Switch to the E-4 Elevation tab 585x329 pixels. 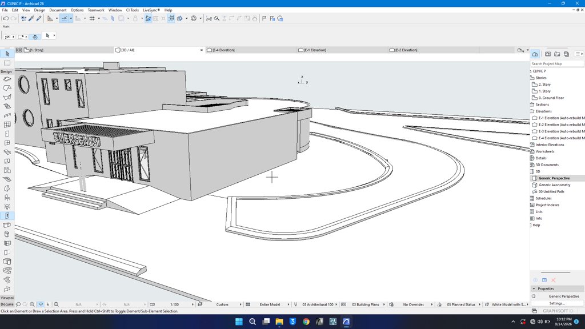(x=251, y=50)
